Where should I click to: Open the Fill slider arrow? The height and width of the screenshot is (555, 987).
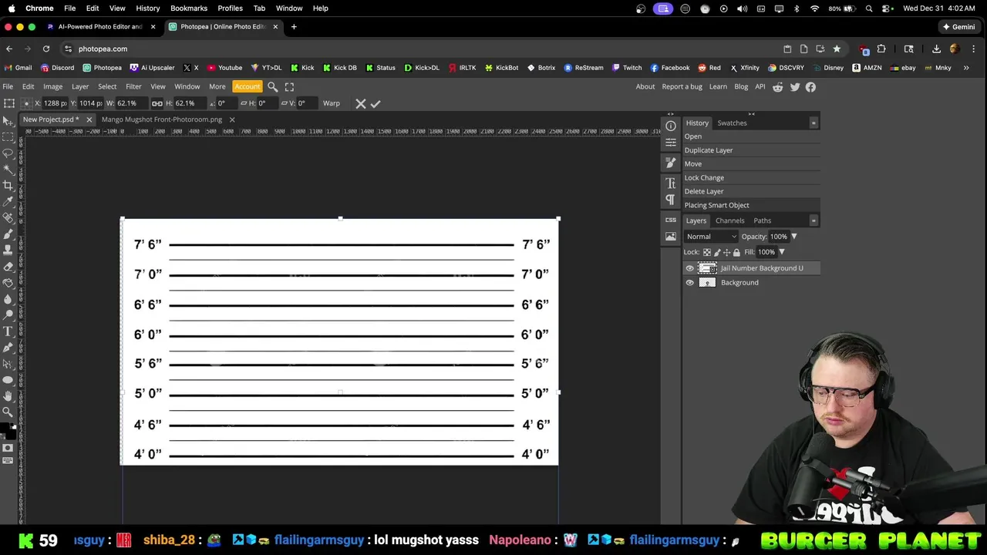781,252
